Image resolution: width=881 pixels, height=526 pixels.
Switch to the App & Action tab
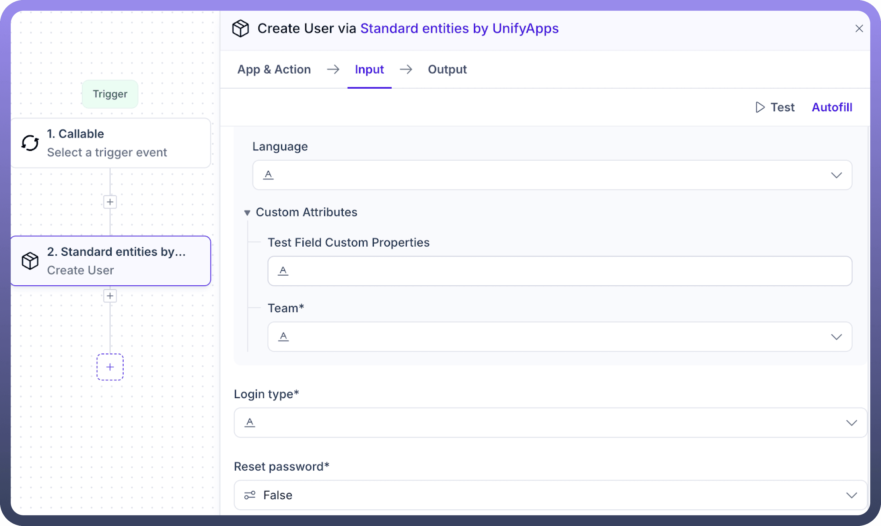click(274, 70)
